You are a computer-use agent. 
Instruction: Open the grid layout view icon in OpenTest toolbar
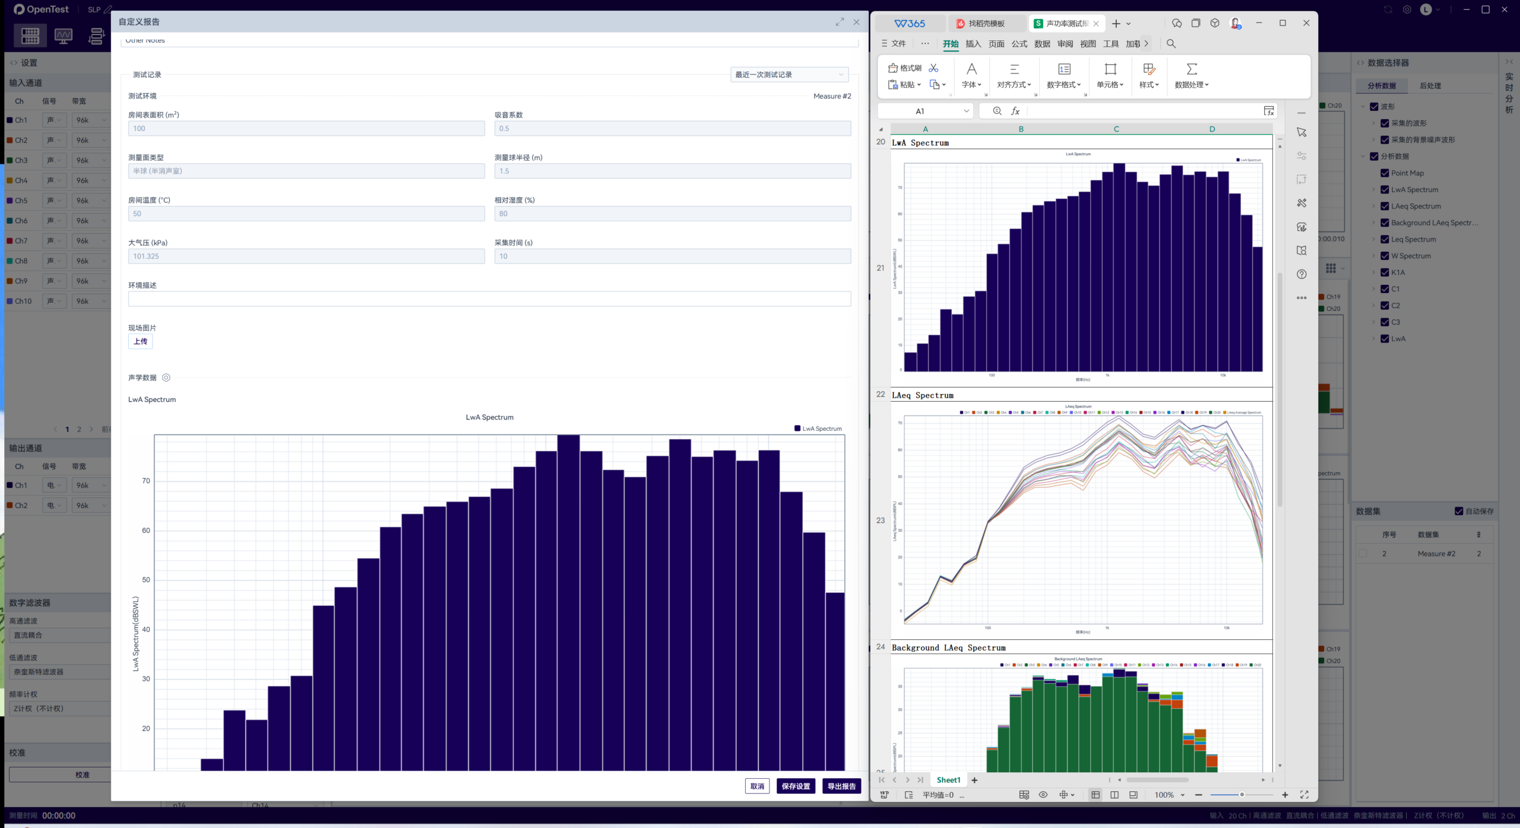(x=30, y=36)
